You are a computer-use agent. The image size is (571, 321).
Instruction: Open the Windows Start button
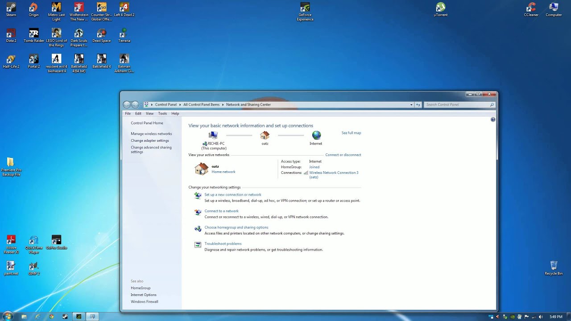coord(8,317)
